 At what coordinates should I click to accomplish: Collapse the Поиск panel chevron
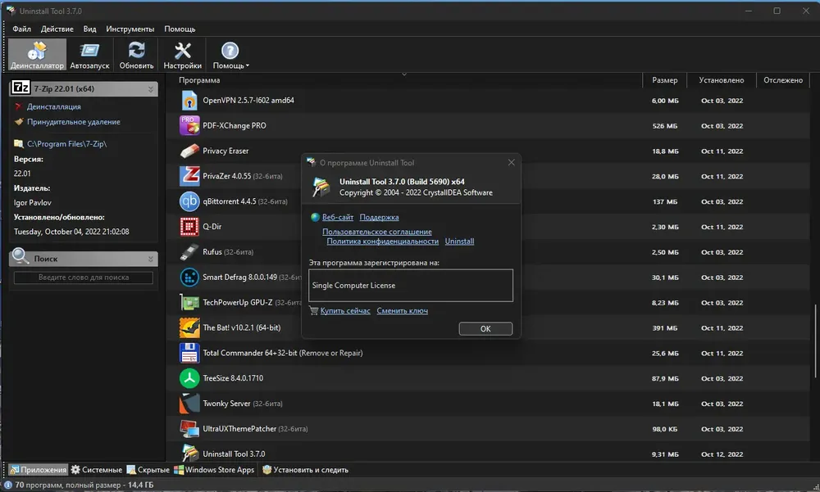point(151,259)
